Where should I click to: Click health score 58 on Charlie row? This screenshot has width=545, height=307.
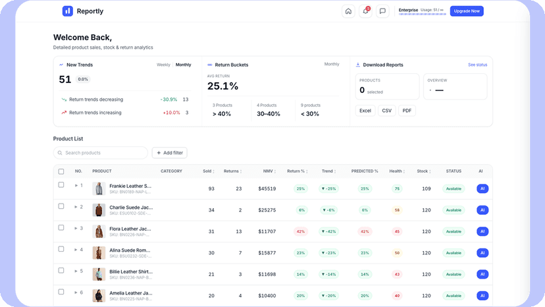[397, 210]
